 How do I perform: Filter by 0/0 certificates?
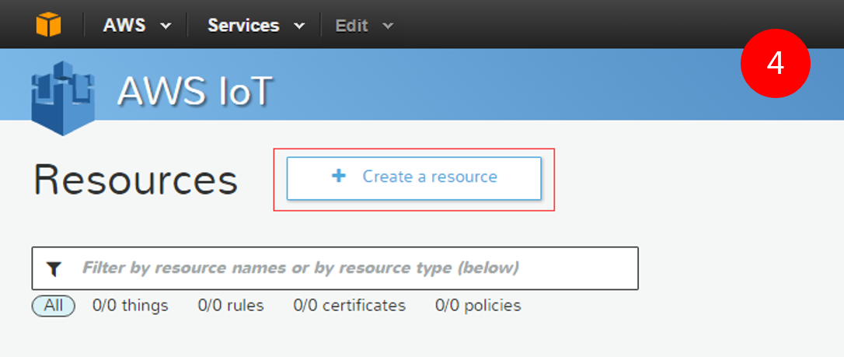tap(349, 306)
